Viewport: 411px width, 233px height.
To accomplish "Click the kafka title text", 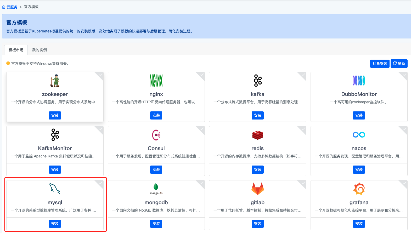I will coord(258,94).
